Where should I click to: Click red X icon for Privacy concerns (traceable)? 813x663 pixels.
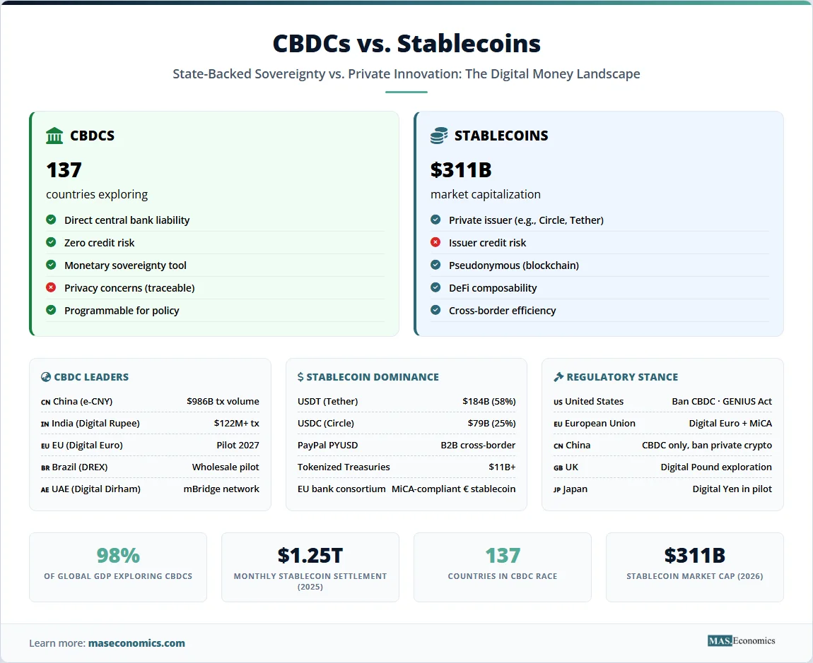51,287
